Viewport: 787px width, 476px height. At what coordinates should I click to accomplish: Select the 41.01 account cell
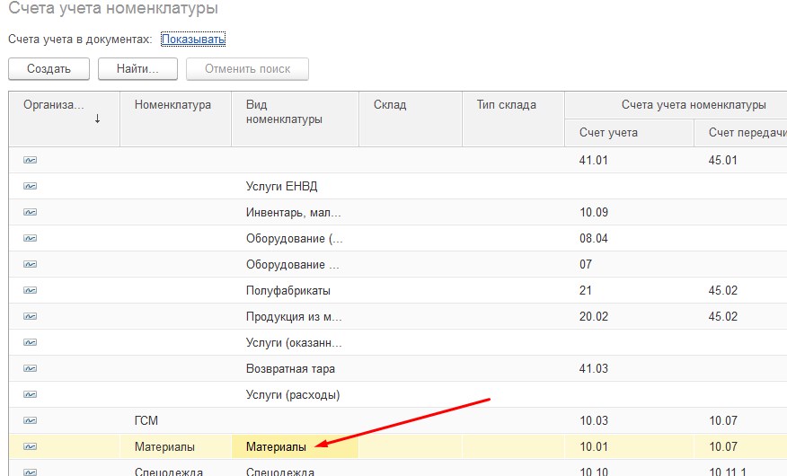[630, 160]
